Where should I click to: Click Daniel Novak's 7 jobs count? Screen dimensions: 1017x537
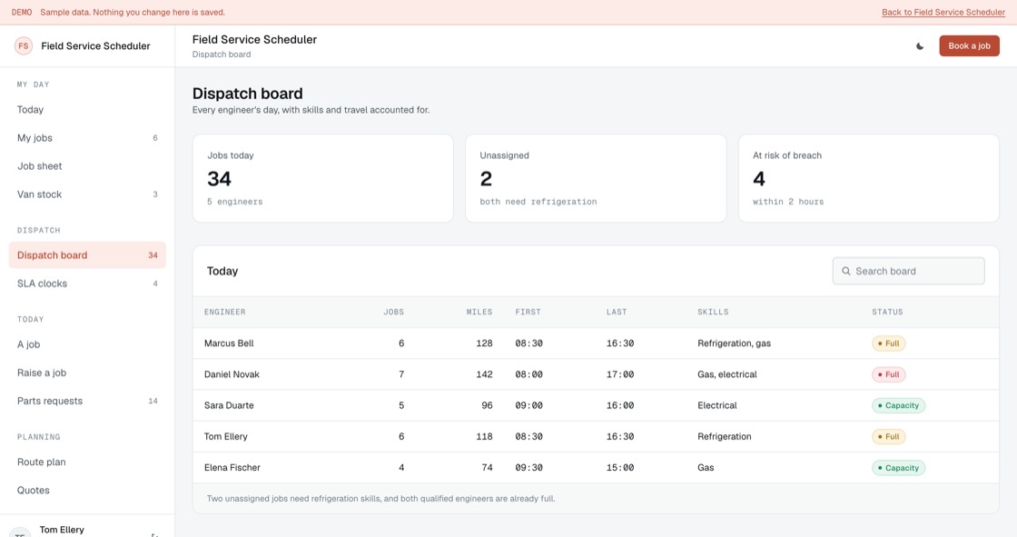coord(401,374)
